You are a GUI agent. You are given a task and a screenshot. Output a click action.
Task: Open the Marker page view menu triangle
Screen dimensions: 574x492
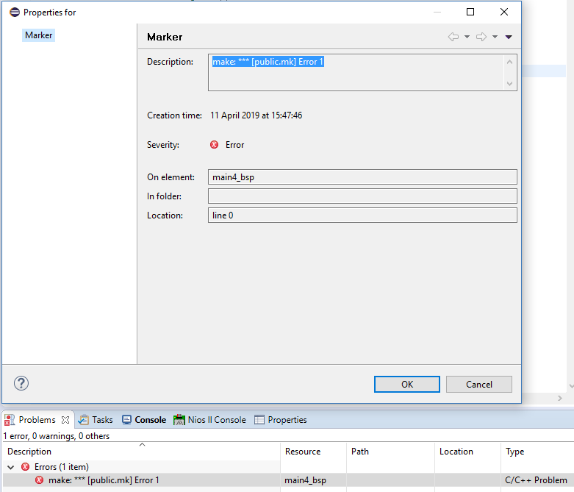pyautogui.click(x=509, y=37)
